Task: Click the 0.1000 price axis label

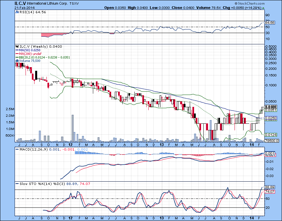Action: pos(271,85)
